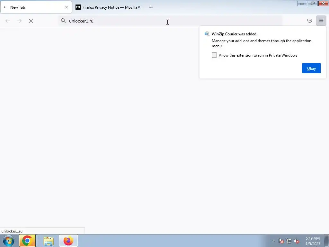Click the unlocker1.ru status text at the bottom
The image size is (329, 247).
pos(12,231)
